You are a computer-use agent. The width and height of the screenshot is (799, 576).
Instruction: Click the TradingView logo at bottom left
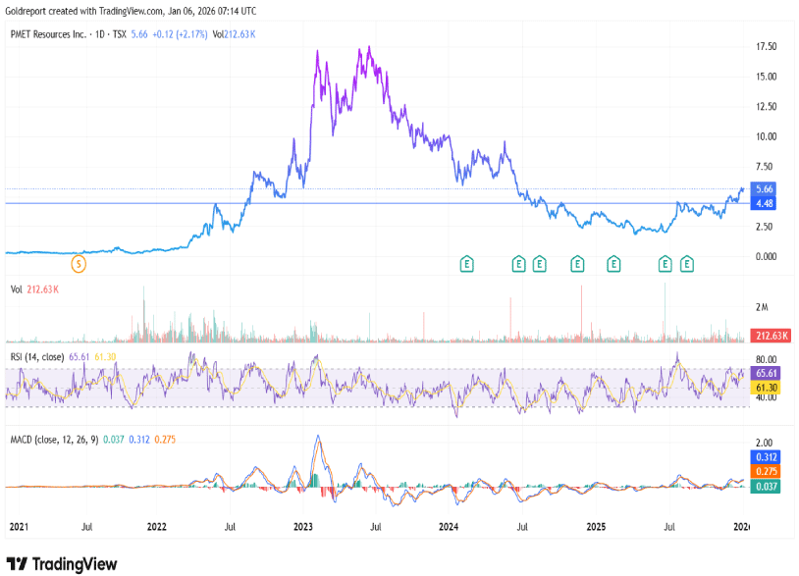(61, 563)
